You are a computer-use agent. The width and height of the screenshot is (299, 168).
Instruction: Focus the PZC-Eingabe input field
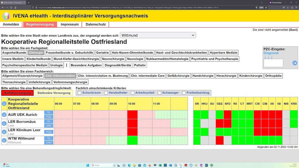point(273,63)
